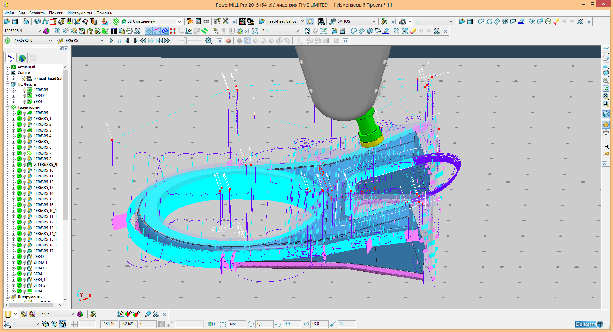The image size is (613, 332).
Task: Click the tolerance field showing 0,1
Action: coord(264,324)
